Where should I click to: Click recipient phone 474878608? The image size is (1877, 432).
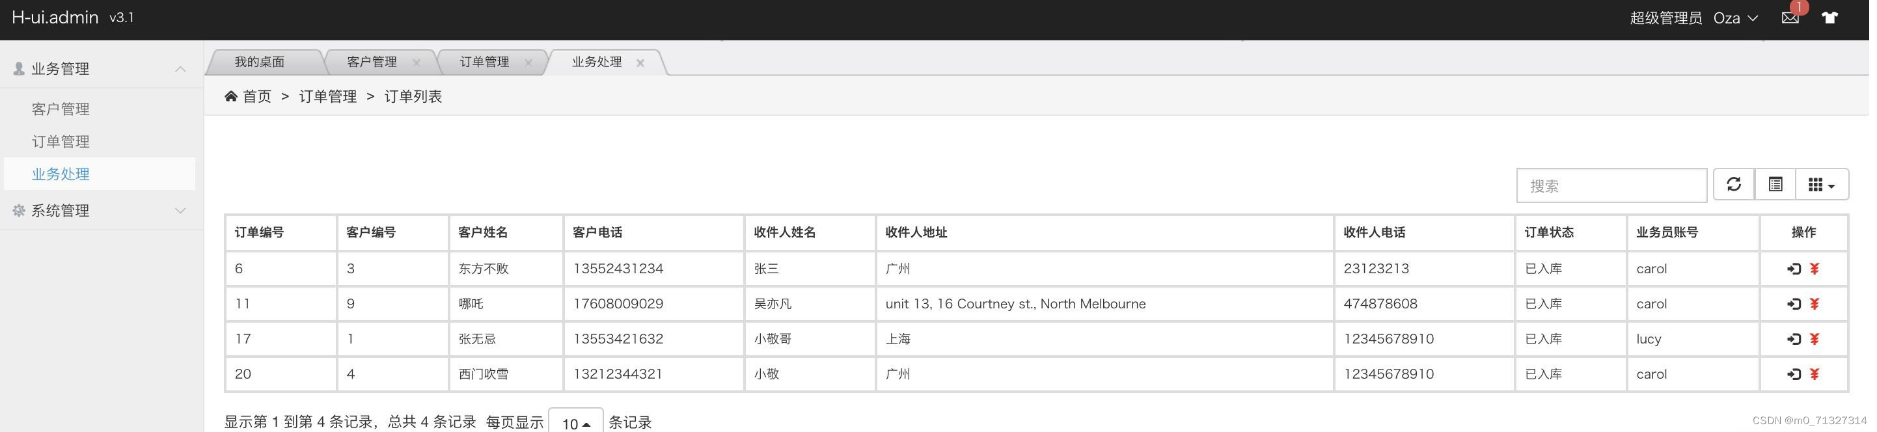(1381, 304)
